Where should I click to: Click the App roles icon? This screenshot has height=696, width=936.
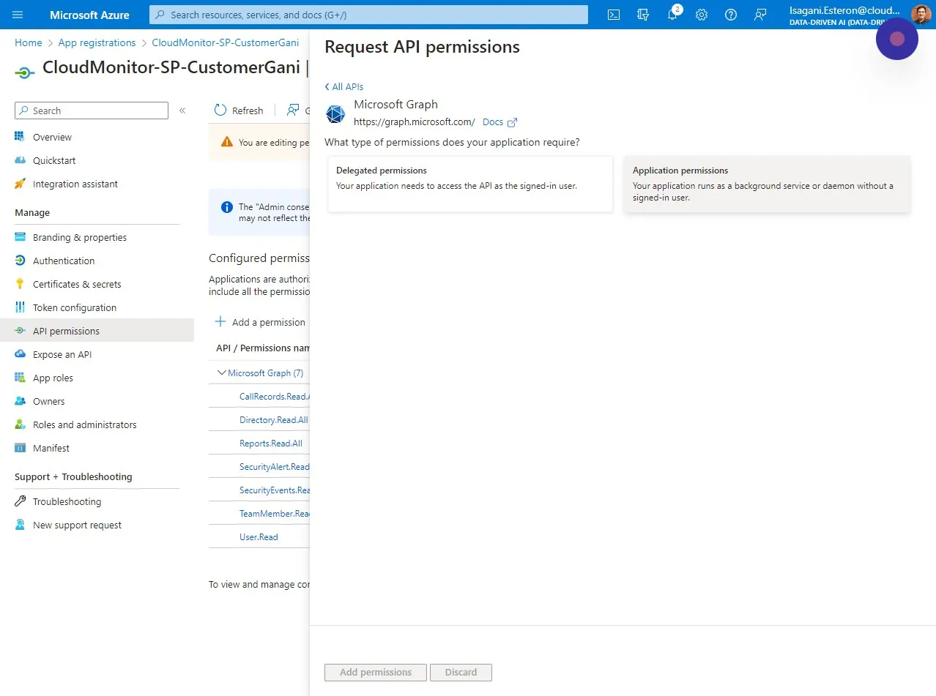(20, 378)
